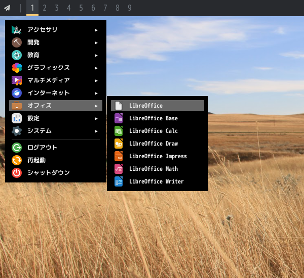Click the white LibreOffice document icon
The height and width of the screenshot is (278, 304).
119,106
